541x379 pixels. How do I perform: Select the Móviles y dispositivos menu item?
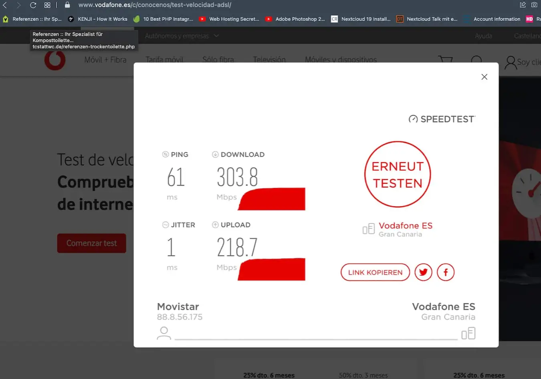tap(341, 60)
